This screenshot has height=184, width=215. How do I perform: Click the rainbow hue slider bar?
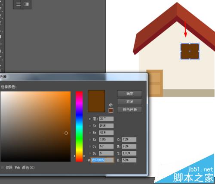pyautogui.click(x=79, y=126)
